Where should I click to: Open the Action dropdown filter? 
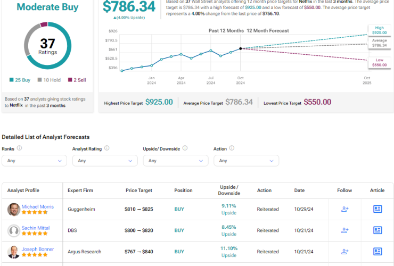(246, 161)
